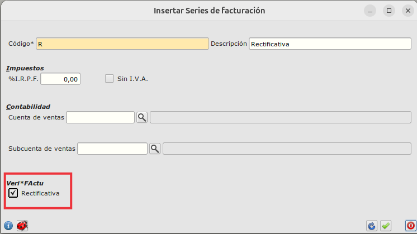417x234 pixels.
Task: Click the blue info icon
Action: click(8, 226)
